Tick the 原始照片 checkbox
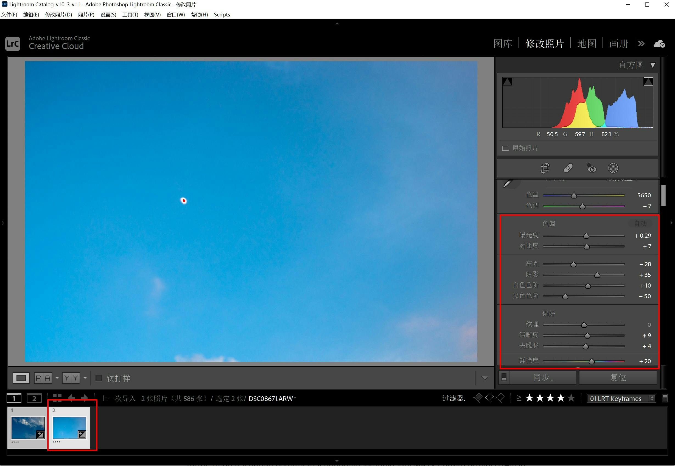The width and height of the screenshot is (675, 466). click(x=505, y=148)
